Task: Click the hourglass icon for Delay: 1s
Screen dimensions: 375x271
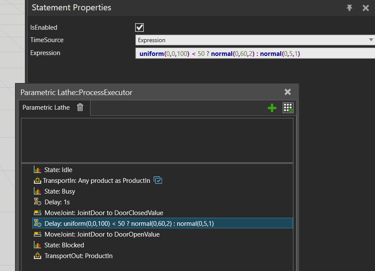Action: click(x=37, y=202)
